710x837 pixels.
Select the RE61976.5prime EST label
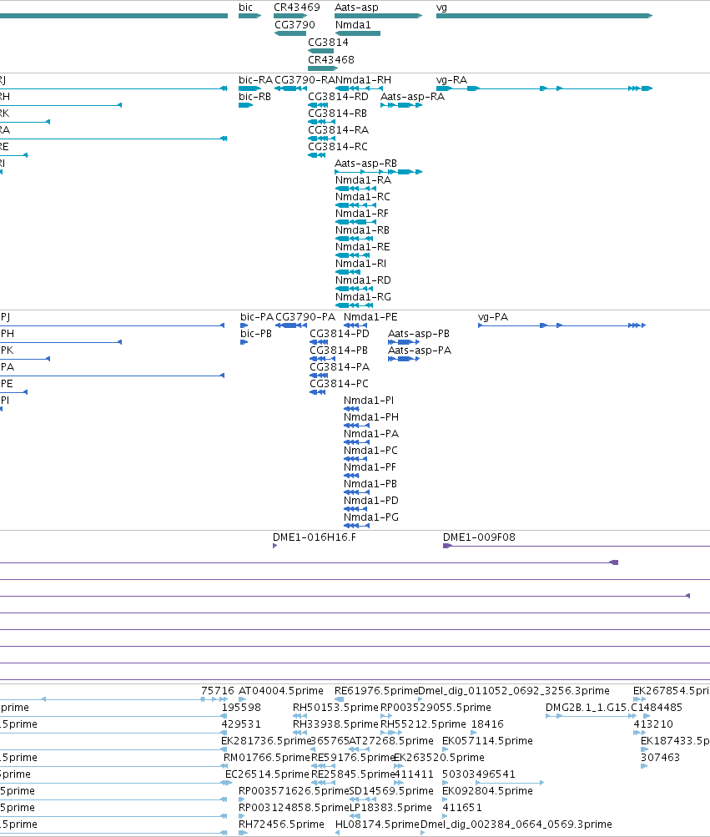click(x=376, y=691)
